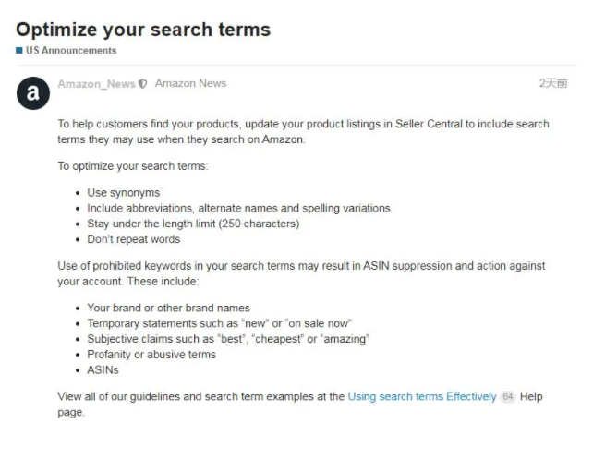Click 'Your brand or other brand names' bullet

[x=169, y=308]
